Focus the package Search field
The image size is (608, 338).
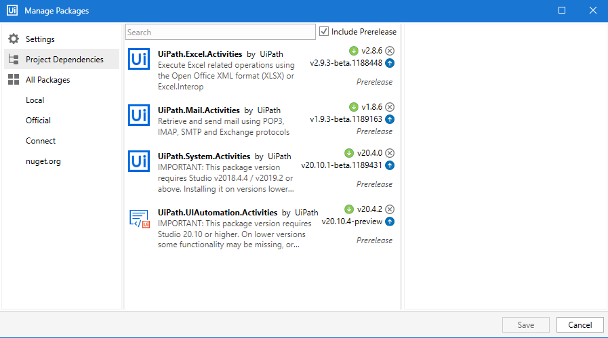(x=220, y=32)
